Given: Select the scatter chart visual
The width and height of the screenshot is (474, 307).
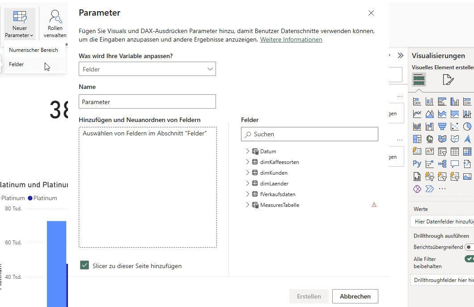Looking at the screenshot, I should coord(455,126).
